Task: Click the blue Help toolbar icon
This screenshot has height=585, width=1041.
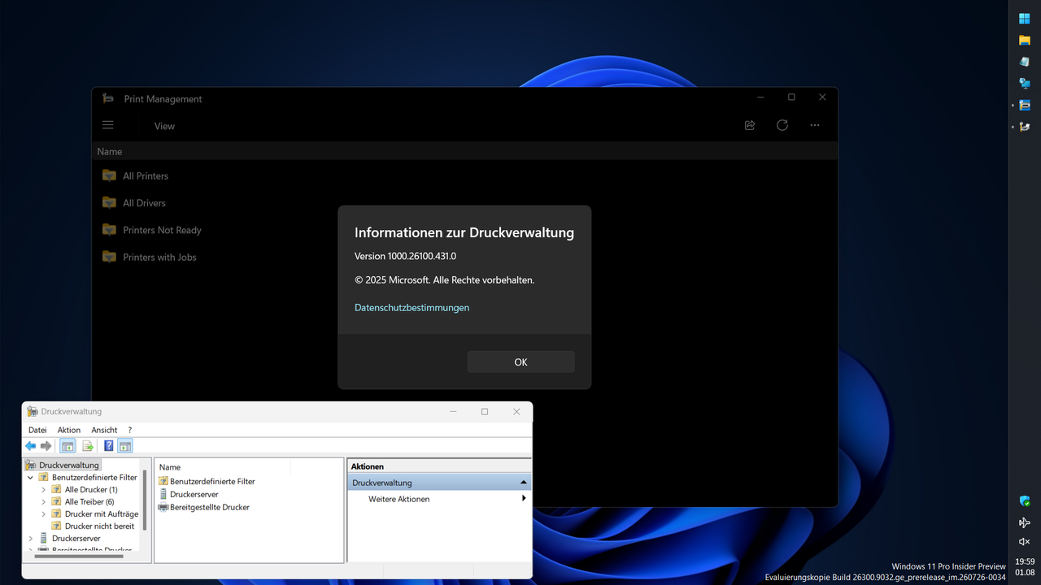Action: tap(109, 446)
